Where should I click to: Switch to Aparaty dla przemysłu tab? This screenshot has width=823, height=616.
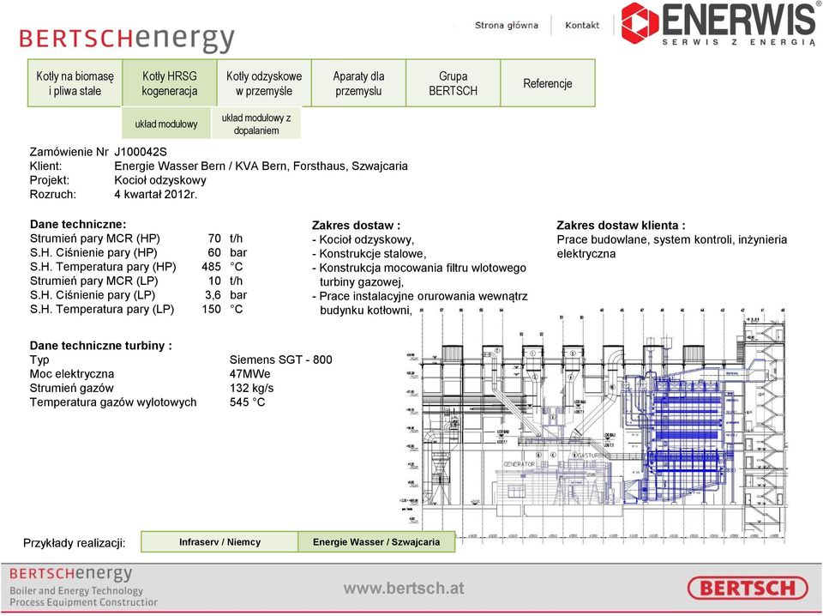[358, 83]
